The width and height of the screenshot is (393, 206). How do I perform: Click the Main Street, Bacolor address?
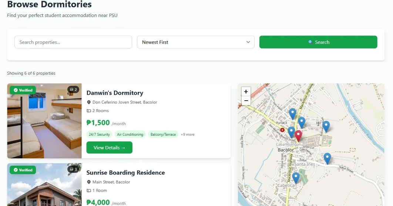(x=111, y=182)
